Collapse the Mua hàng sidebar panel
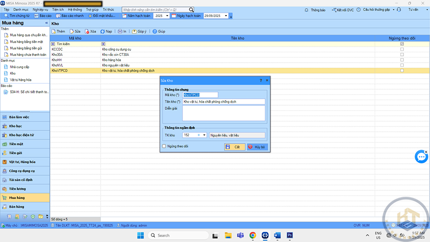This screenshot has width=430, height=242. (x=45, y=22)
